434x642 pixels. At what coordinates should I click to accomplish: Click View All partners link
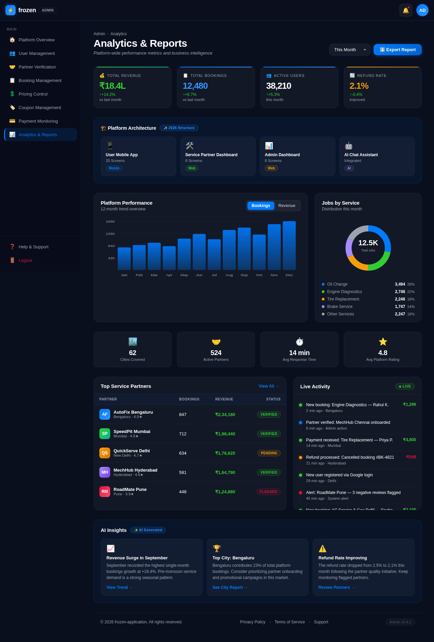tap(269, 386)
